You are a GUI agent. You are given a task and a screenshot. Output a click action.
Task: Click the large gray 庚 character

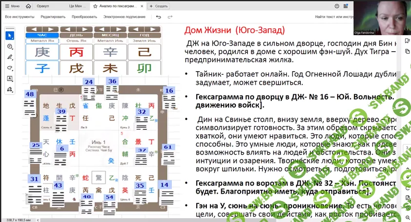pos(42,52)
